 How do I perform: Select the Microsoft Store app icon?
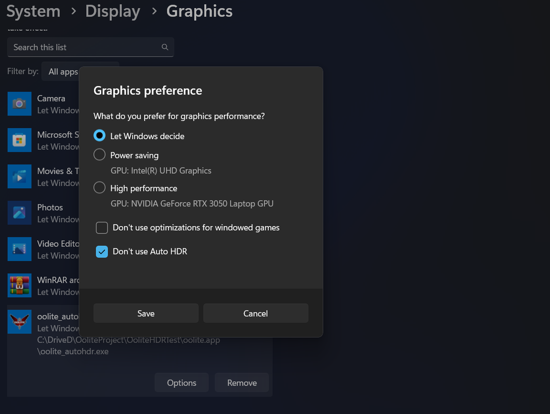(x=20, y=140)
